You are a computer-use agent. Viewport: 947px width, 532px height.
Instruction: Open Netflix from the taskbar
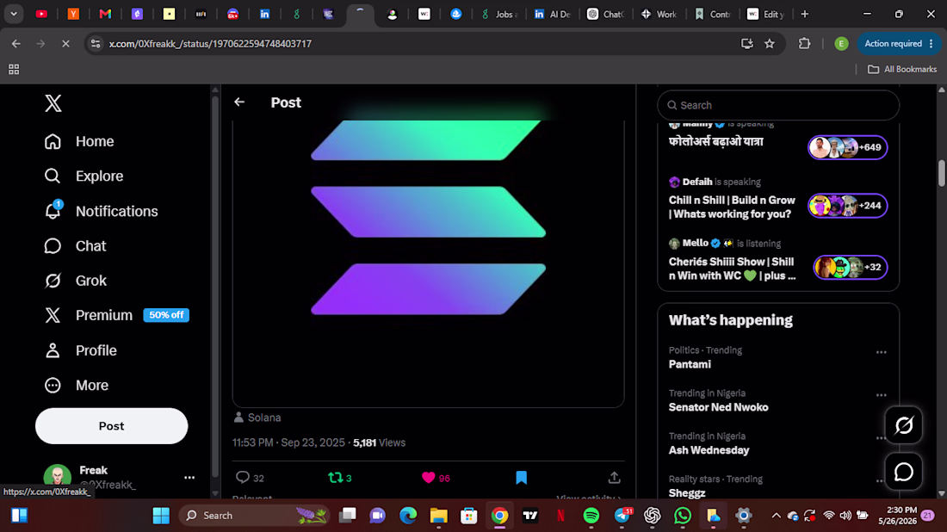(561, 516)
